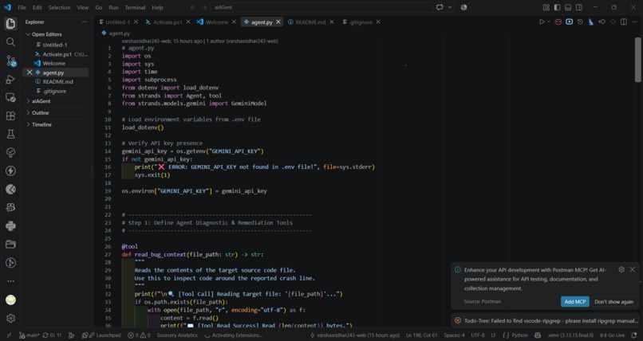Open the Python extension view
Screen dimensions: 643x341
pos(10,226)
